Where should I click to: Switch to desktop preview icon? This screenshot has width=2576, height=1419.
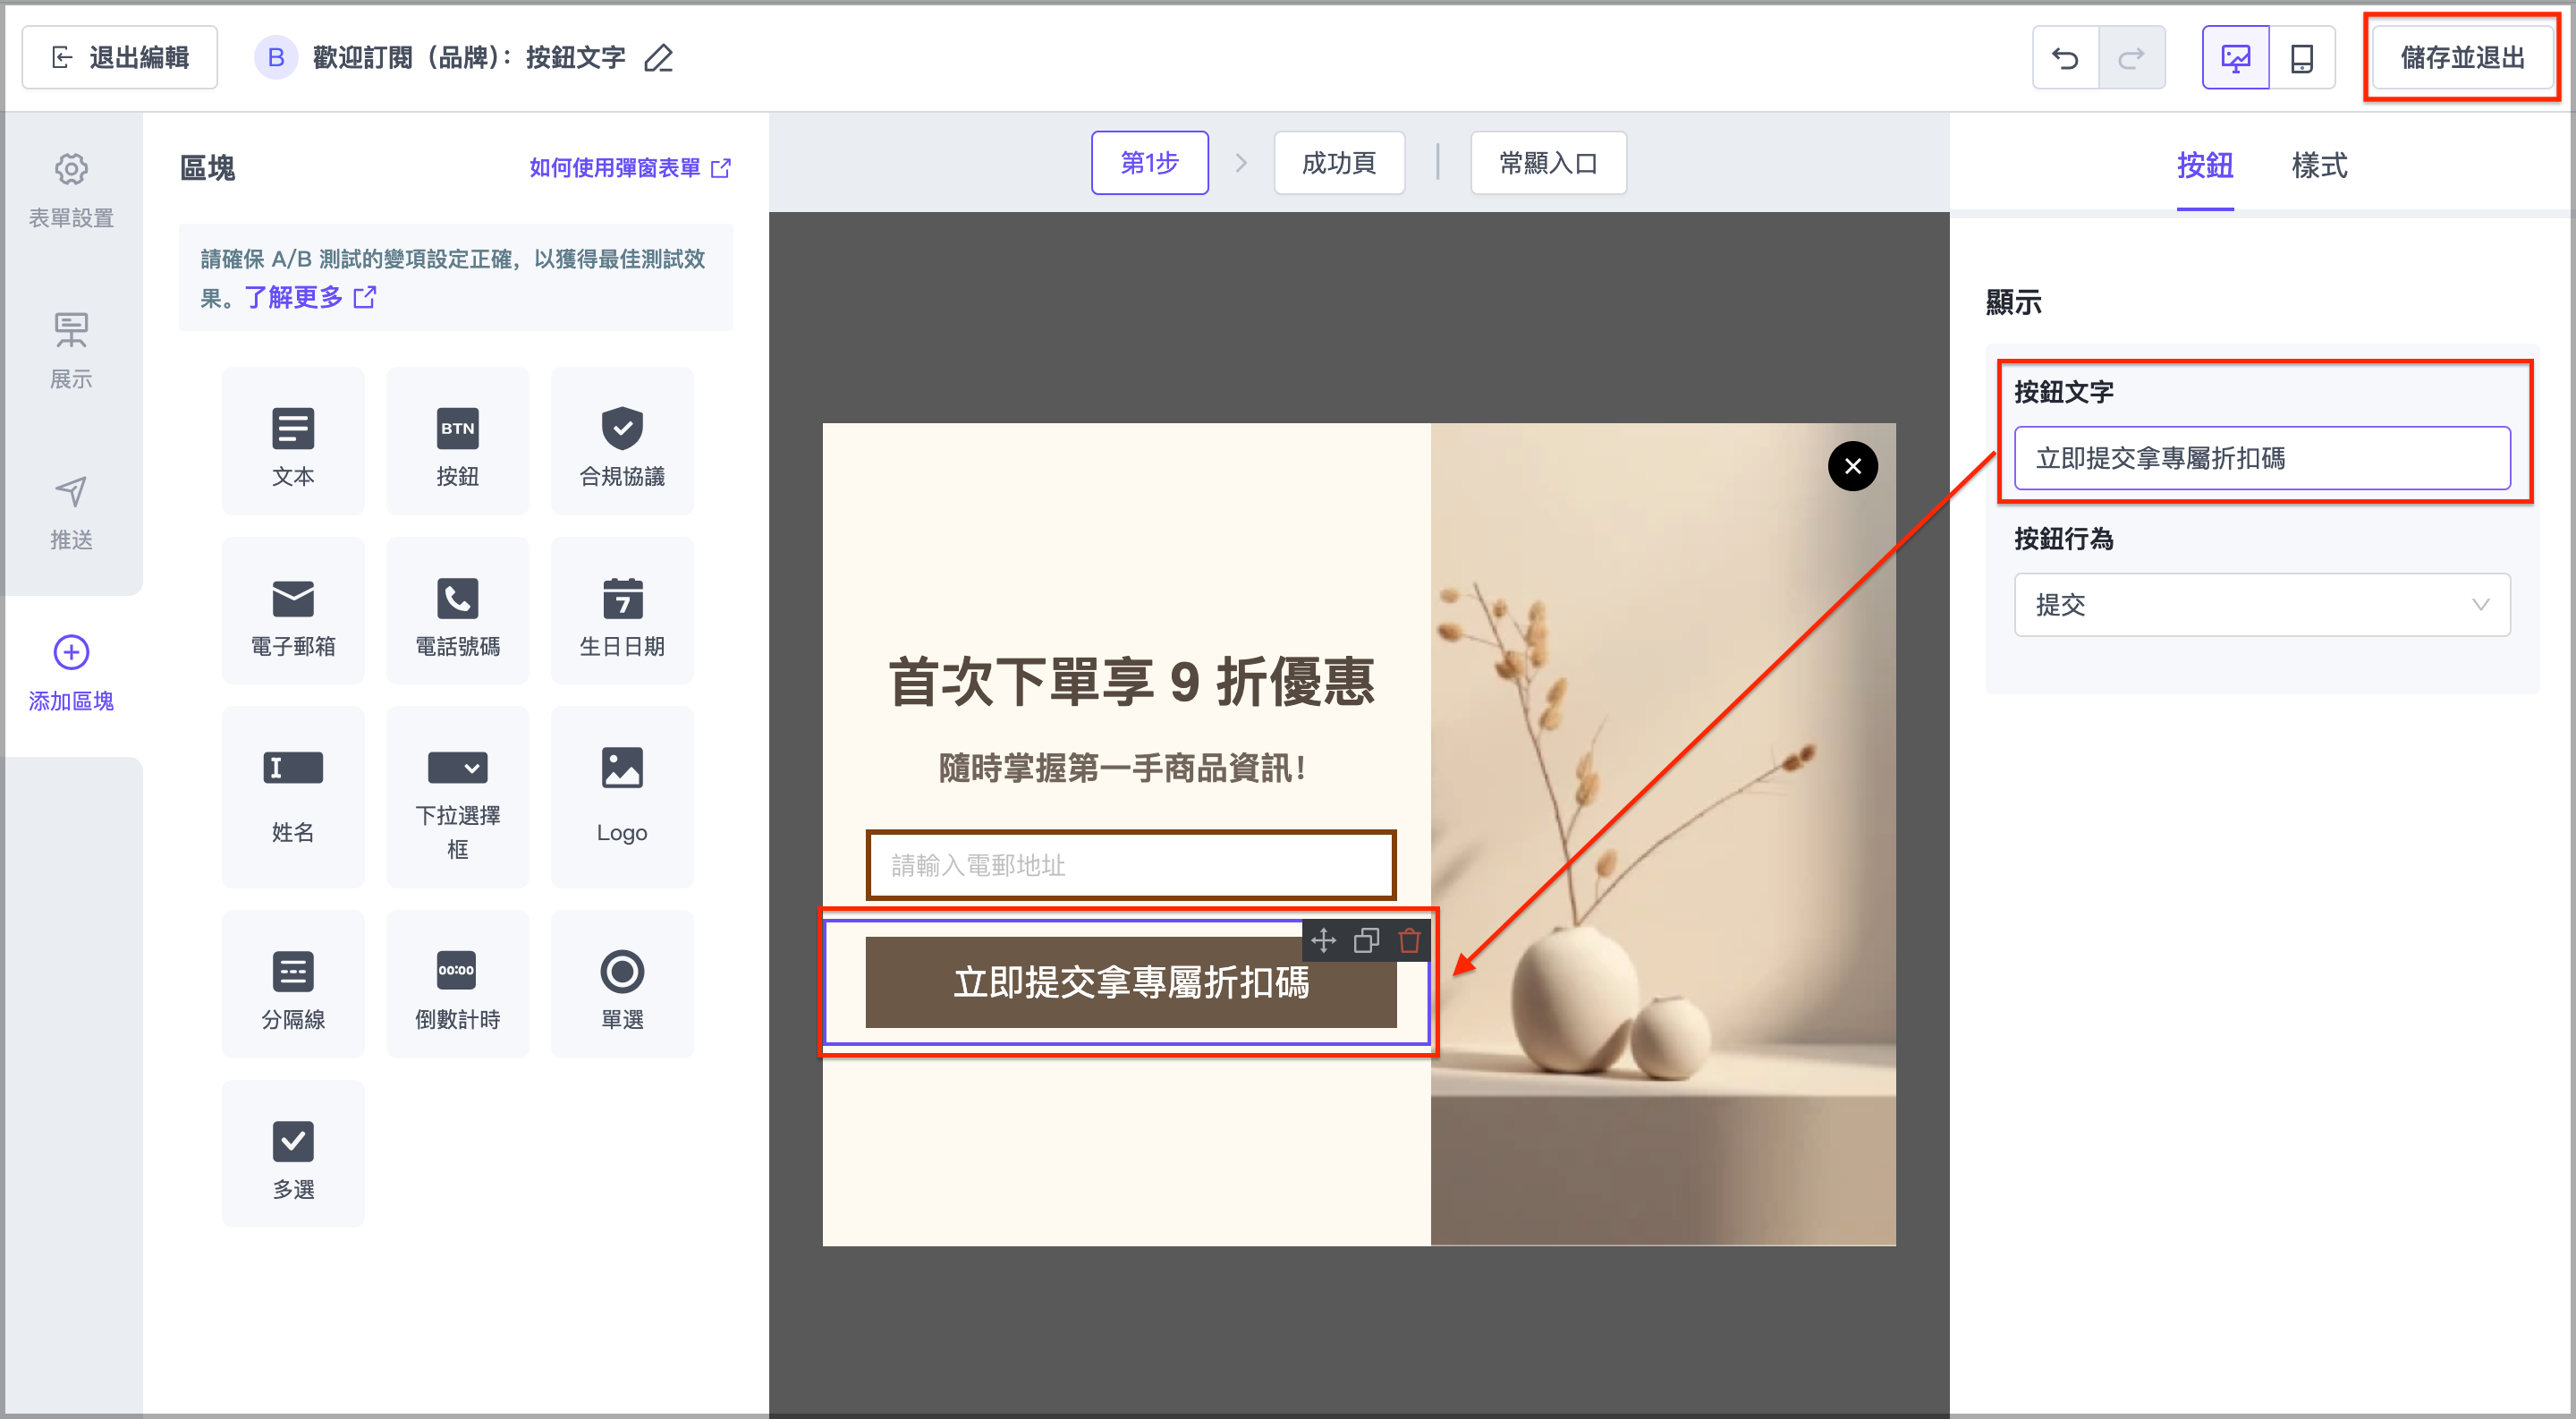tap(2235, 58)
